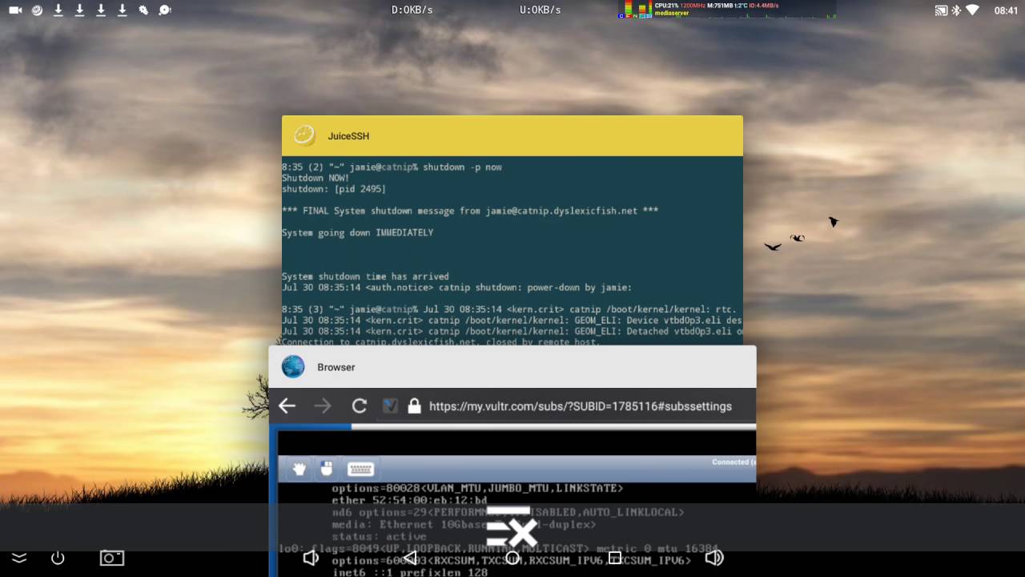
Task: Select the hand tool in console toolbar
Action: [x=299, y=469]
